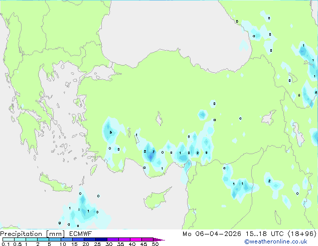Click the '10' legend tick label
Image resolution: width=318 pixels, height=246 pixels.
63,244
